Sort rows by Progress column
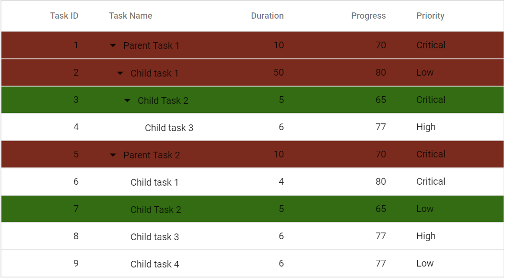 coord(368,16)
